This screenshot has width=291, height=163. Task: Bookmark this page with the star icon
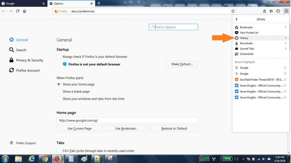[x=233, y=11]
